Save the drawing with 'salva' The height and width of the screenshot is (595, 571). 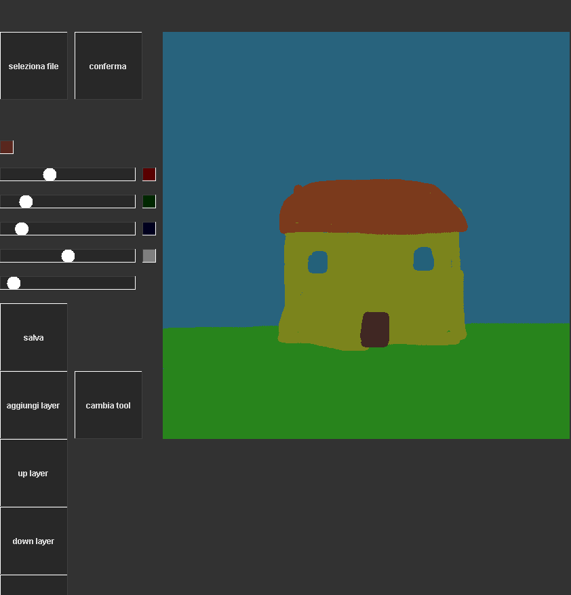click(x=34, y=337)
